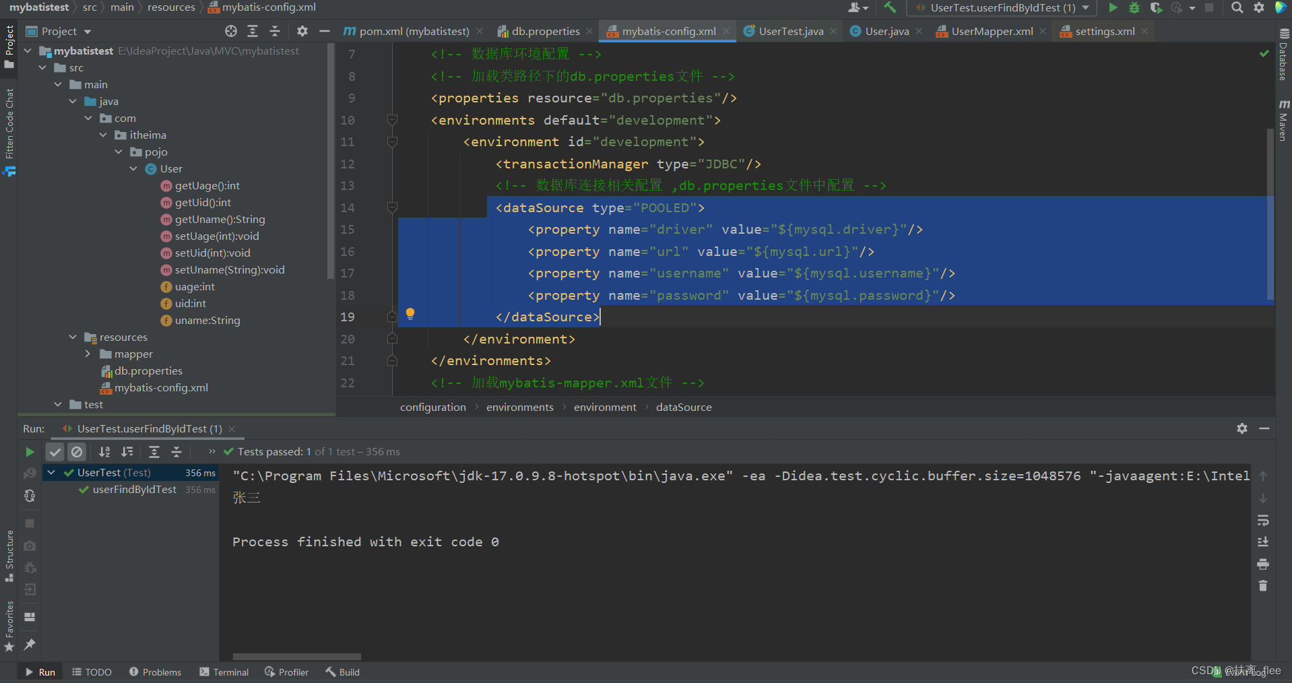Clear all console output trash icon
The height and width of the screenshot is (683, 1292).
click(1263, 586)
